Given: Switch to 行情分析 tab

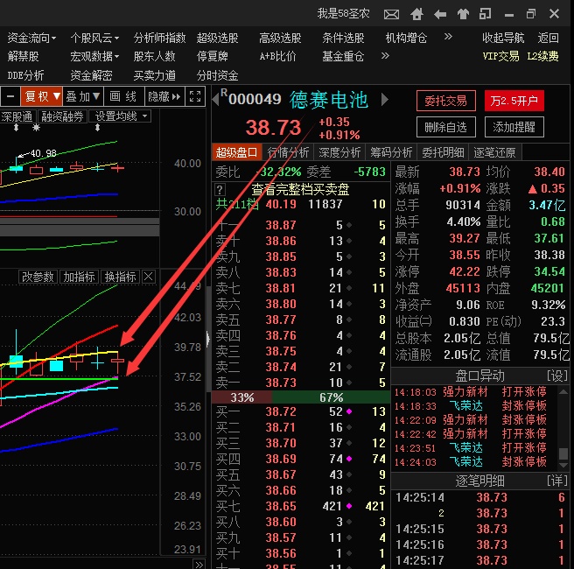Looking at the screenshot, I should click(288, 152).
